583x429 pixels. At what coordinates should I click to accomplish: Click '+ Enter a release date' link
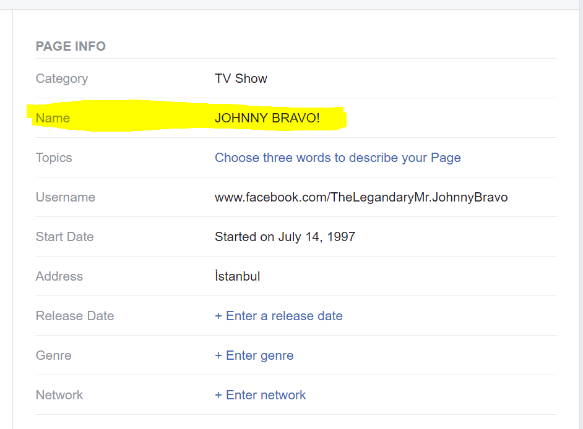(279, 316)
